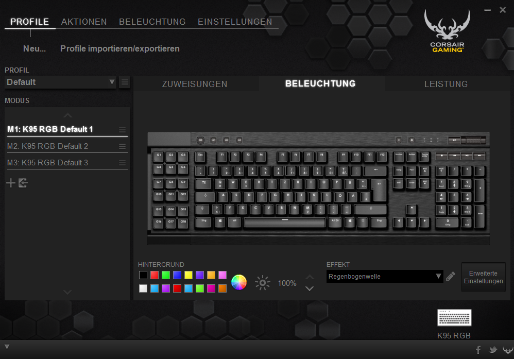Viewport: 514px width, 359px height.
Task: Open the Twitter link icon
Action: tap(493, 350)
